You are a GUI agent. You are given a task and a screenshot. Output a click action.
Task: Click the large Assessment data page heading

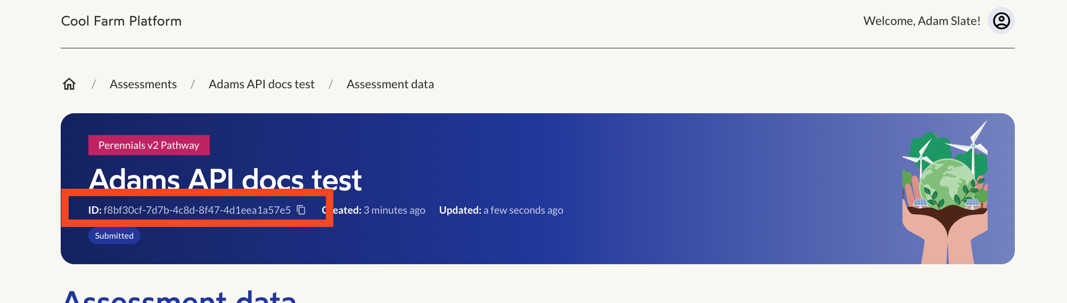[x=179, y=296]
